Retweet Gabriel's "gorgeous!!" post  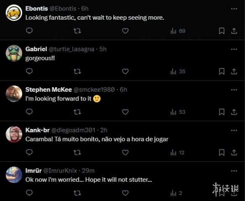click(x=77, y=72)
